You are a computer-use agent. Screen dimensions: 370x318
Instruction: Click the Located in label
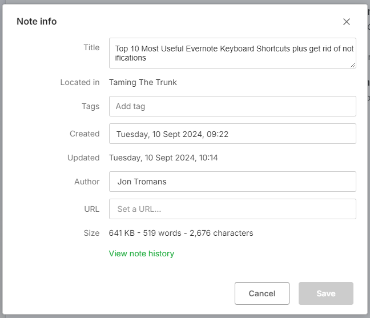pyautogui.click(x=80, y=82)
